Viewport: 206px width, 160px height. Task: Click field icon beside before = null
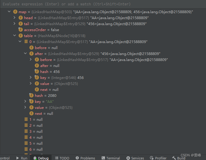pos(31,48)
